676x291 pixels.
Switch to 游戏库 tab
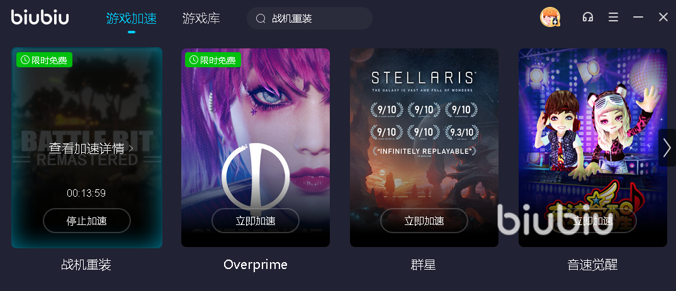201,18
